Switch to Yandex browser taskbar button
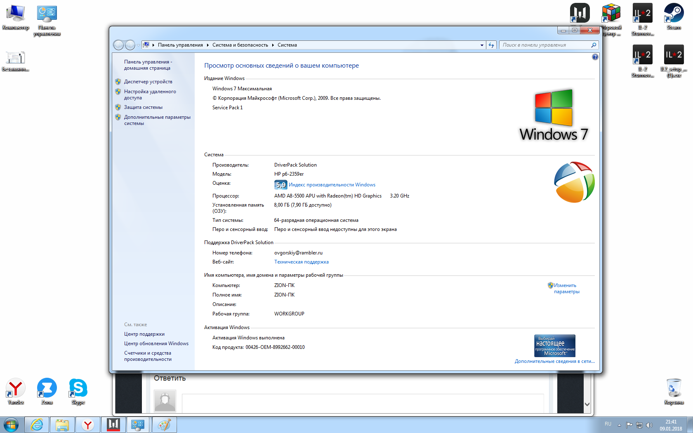693x433 pixels. pyautogui.click(x=88, y=425)
